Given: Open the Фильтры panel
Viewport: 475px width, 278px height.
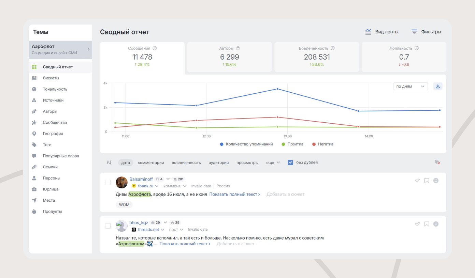Looking at the screenshot, I should click(x=426, y=32).
